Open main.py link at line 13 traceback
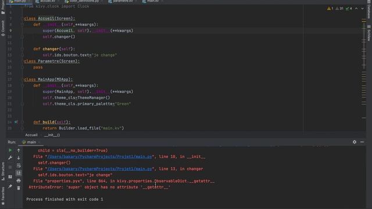This screenshot has height=209, width=372. tap(99, 169)
